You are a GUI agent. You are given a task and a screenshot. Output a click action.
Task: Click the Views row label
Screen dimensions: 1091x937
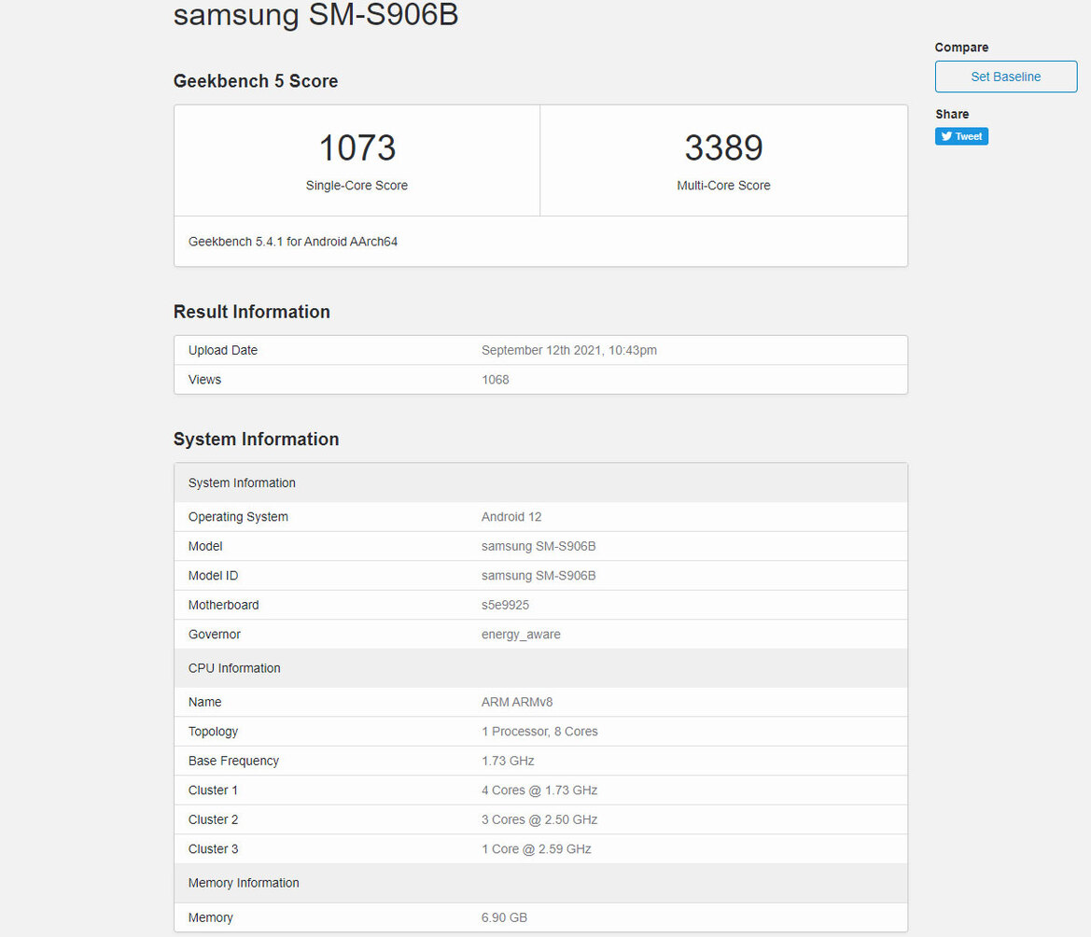click(204, 380)
